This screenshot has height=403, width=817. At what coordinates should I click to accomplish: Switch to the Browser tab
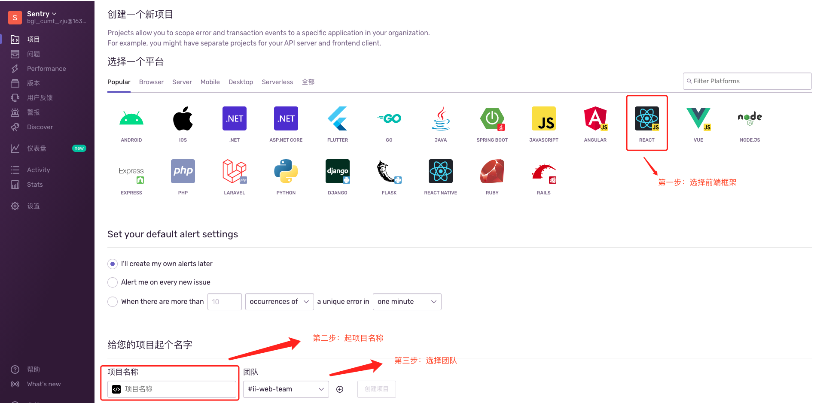(x=151, y=82)
